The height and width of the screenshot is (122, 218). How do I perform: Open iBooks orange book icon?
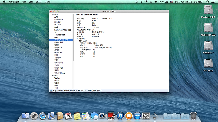coord(129,116)
